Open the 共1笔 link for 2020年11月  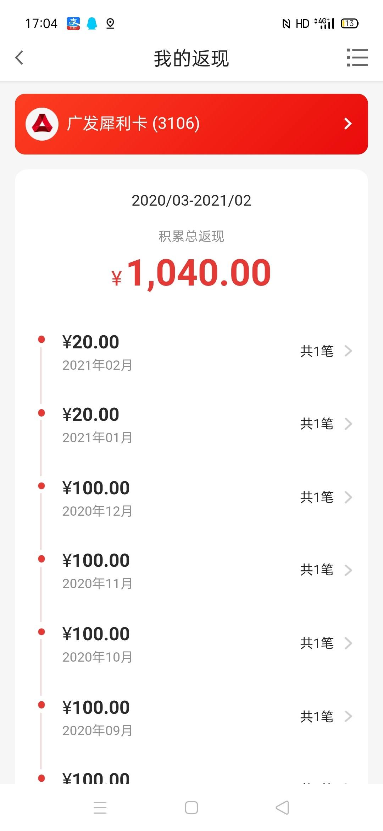pos(317,570)
